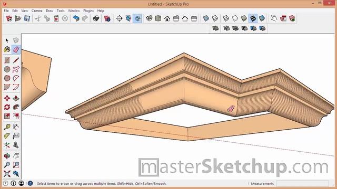Choose the Pan hand tool in left toolbar
Image resolution: width=337 pixels, height=189 pixels.
coord(16,155)
